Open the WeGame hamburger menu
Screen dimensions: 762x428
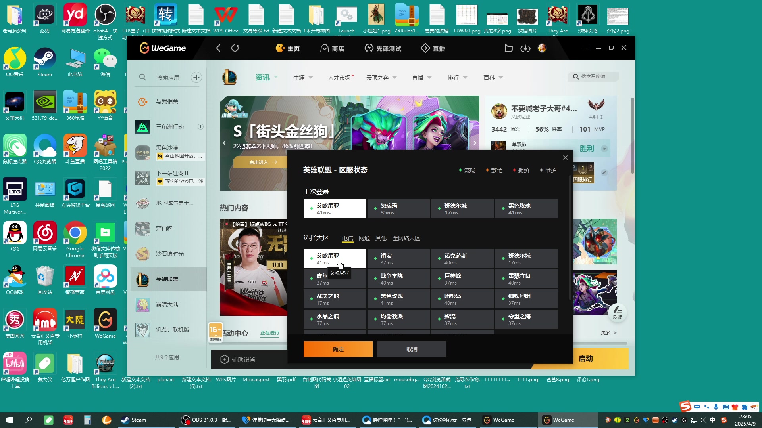[585, 48]
